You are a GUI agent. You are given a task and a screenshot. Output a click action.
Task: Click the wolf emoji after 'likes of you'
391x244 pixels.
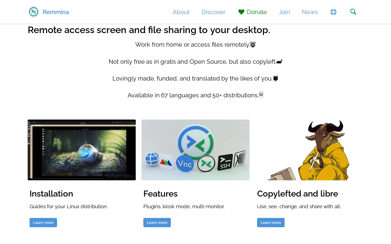pyautogui.click(x=276, y=78)
